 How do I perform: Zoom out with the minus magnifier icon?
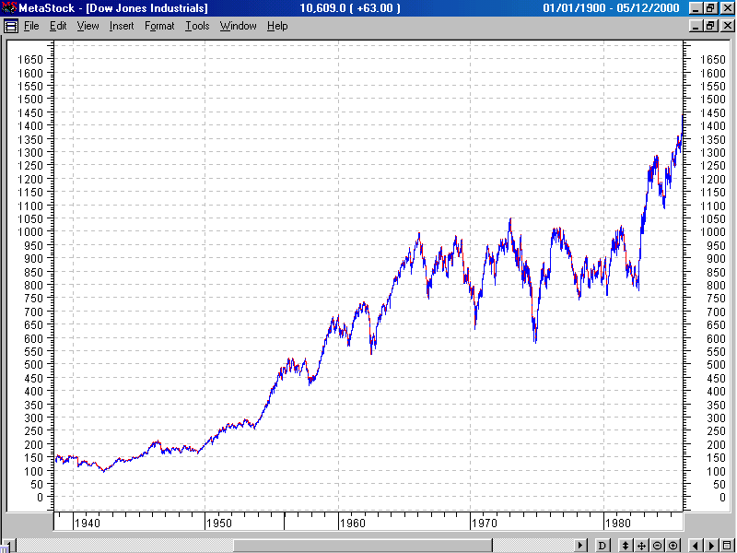(x=657, y=546)
